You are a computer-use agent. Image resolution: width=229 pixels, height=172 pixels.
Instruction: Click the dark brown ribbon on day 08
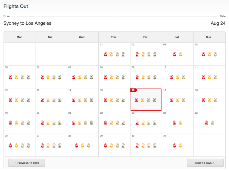pyautogui.click(x=123, y=77)
